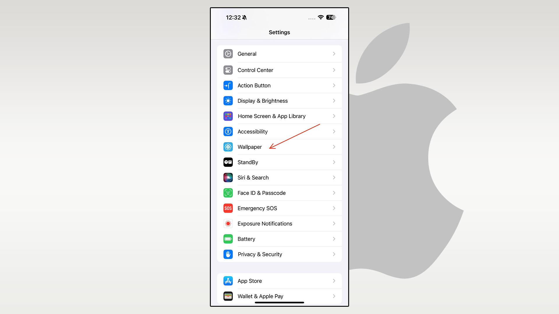Image resolution: width=559 pixels, height=314 pixels.
Task: Open App Store settings
Action: pos(279,281)
